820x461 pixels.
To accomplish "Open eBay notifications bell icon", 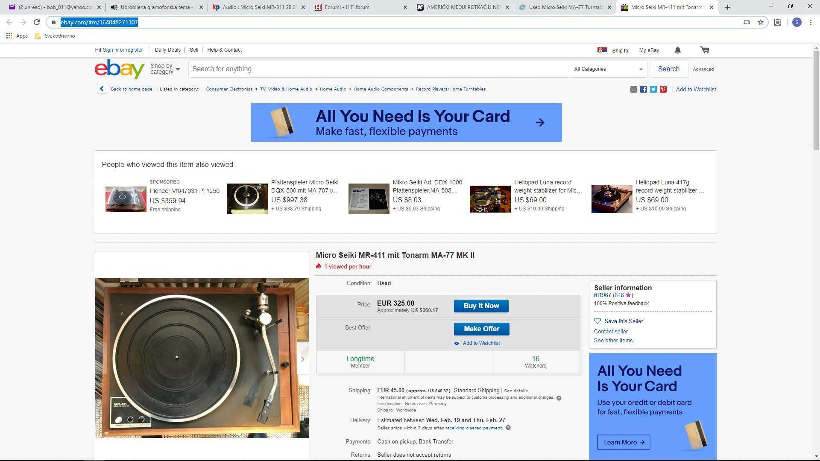I will pyautogui.click(x=678, y=50).
